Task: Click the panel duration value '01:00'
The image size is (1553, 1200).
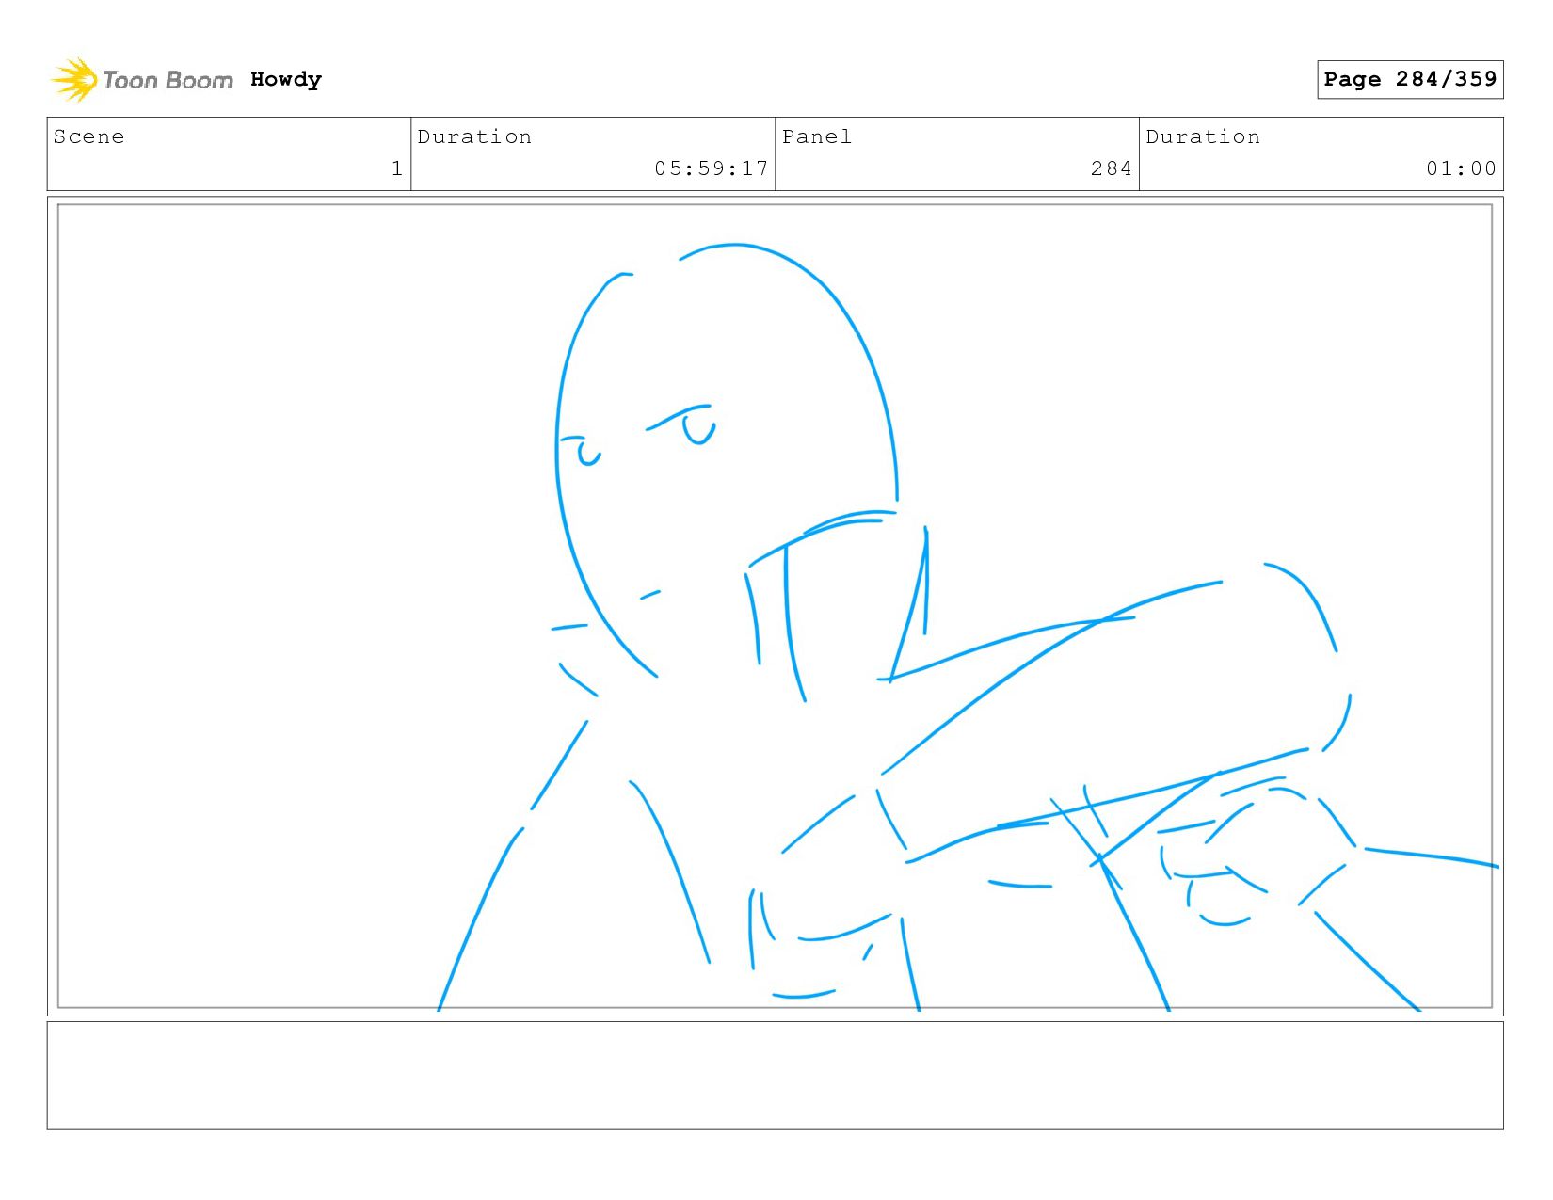Action: point(1461,168)
